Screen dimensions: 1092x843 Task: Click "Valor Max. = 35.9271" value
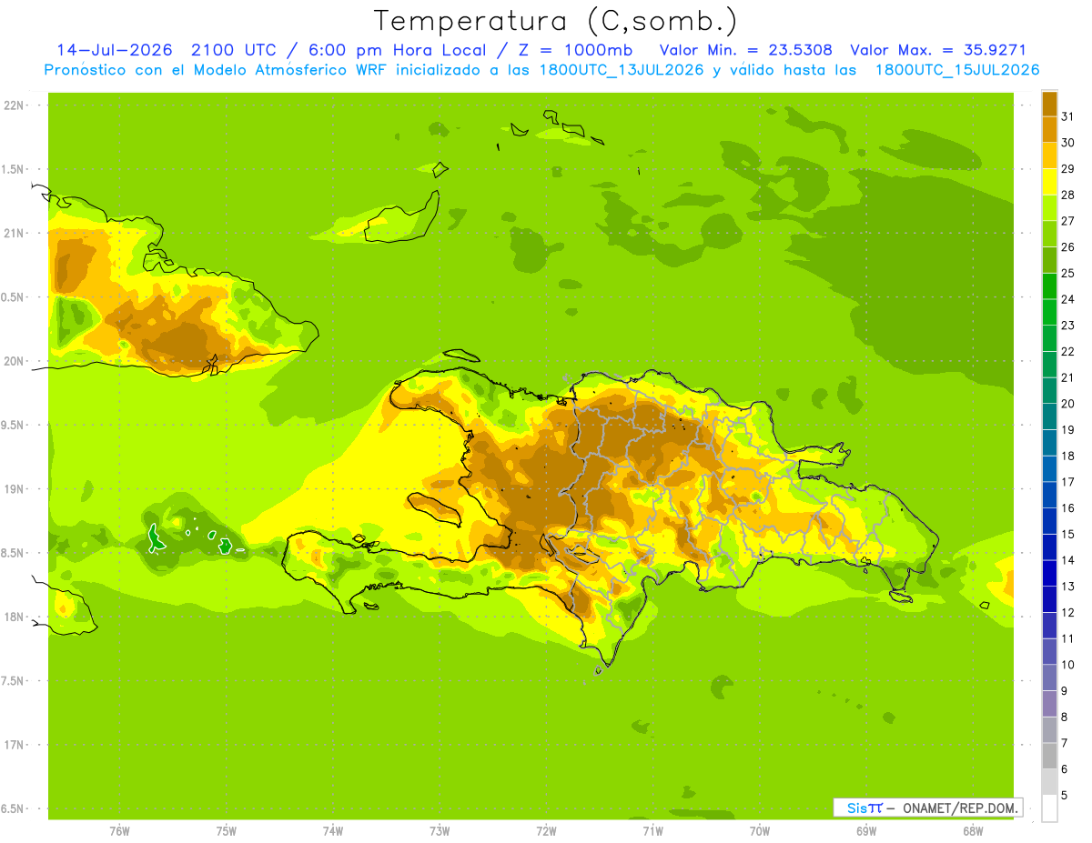click(938, 50)
